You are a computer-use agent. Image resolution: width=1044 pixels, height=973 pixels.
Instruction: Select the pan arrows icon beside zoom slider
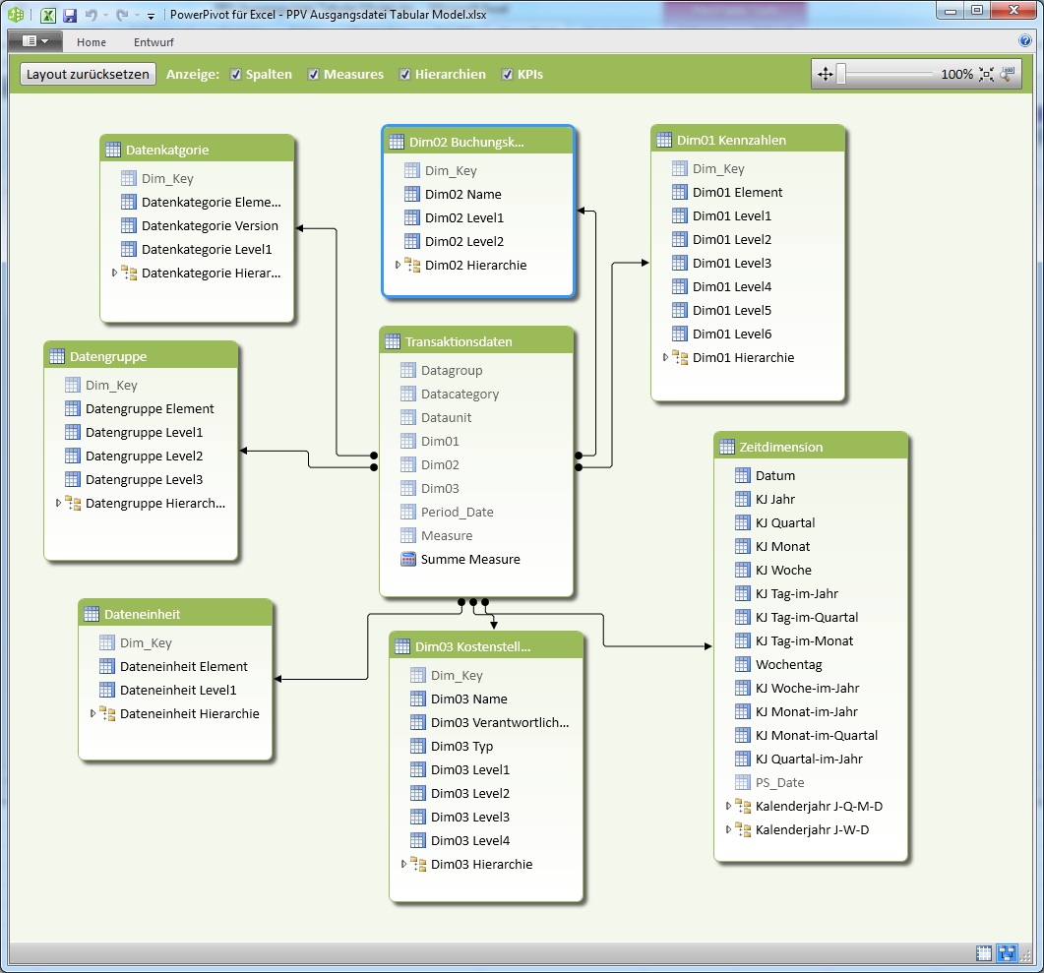click(x=825, y=74)
